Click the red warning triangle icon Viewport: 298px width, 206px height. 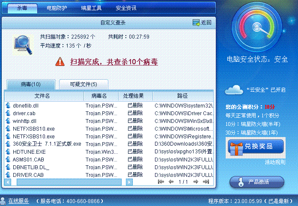coord(60,62)
